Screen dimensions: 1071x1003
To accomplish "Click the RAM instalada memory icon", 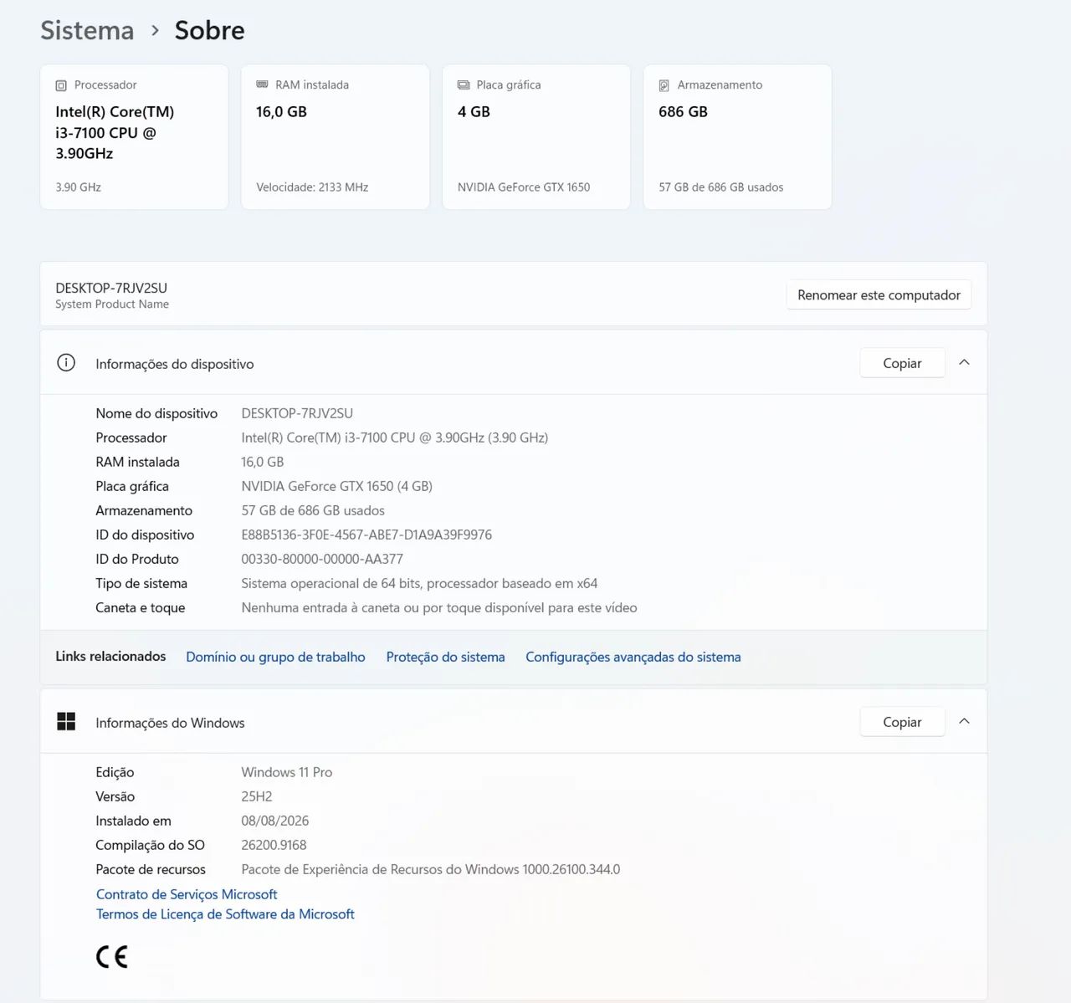I will [262, 84].
